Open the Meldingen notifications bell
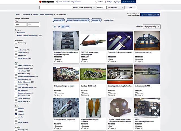 [x=105, y=2]
